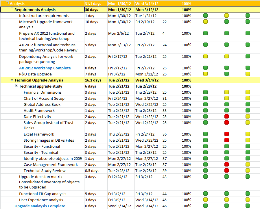This screenshot has height=209, width=260.
Task: Click last green indicator in Microsoft Upgrade framework row
Action: [248, 22]
